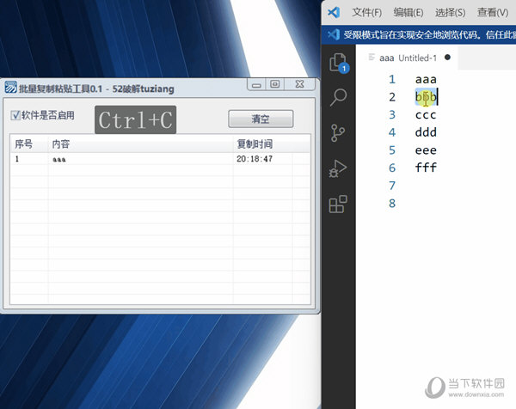This screenshot has height=409, width=516.
Task: Click the 'eee' text on editor line 5
Action: (x=426, y=150)
